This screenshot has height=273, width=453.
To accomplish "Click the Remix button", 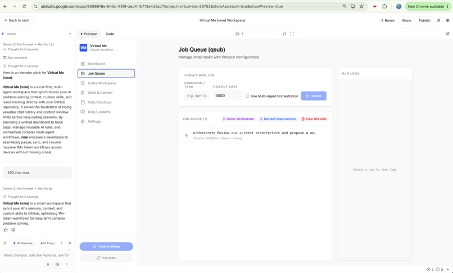I will click(387, 20).
